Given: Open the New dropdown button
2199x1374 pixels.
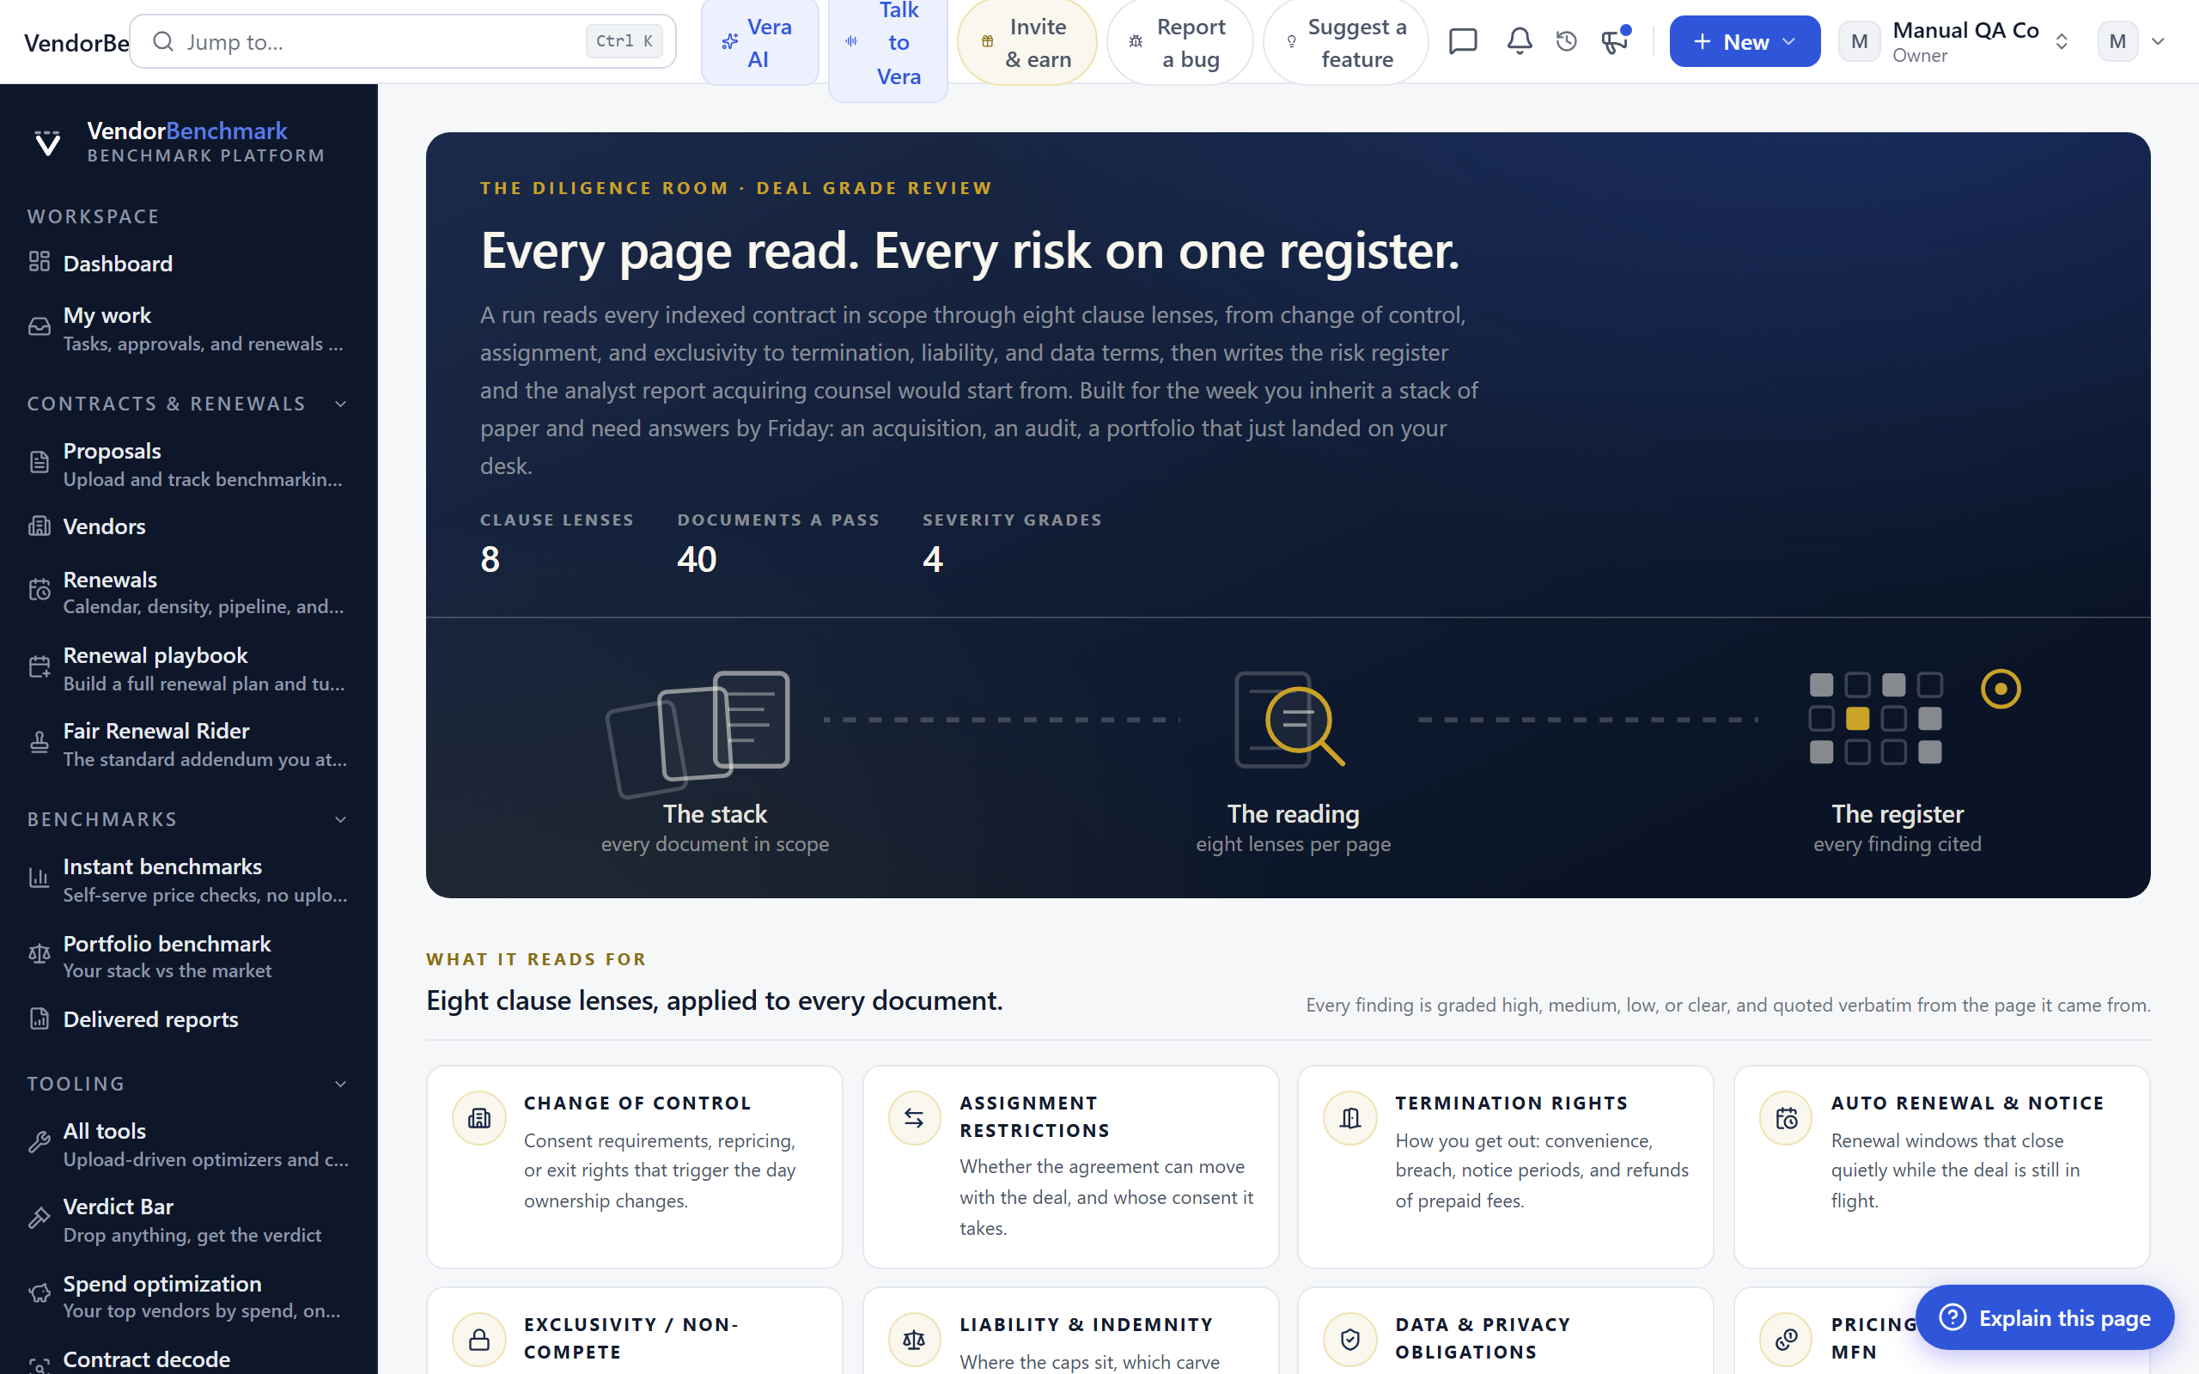Looking at the screenshot, I should pos(1745,42).
